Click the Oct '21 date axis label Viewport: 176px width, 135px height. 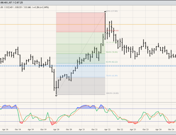coord(94,129)
